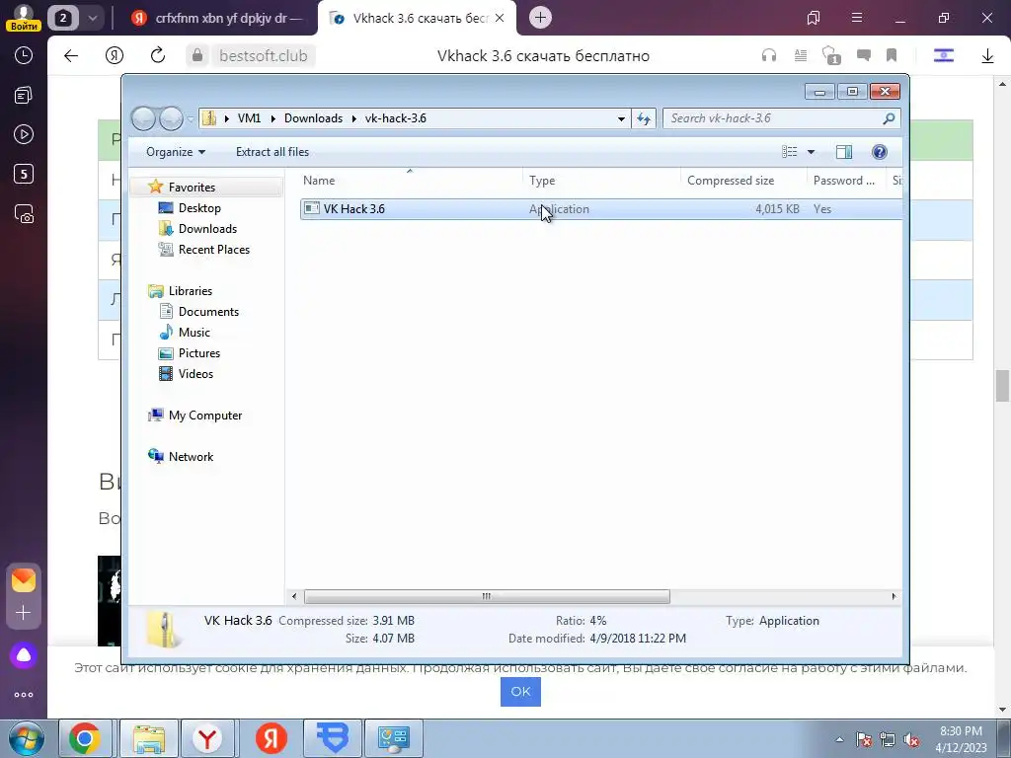Select the Vkhack 3.6 скачать tab
Screen dimensions: 1011x758
tap(417, 18)
